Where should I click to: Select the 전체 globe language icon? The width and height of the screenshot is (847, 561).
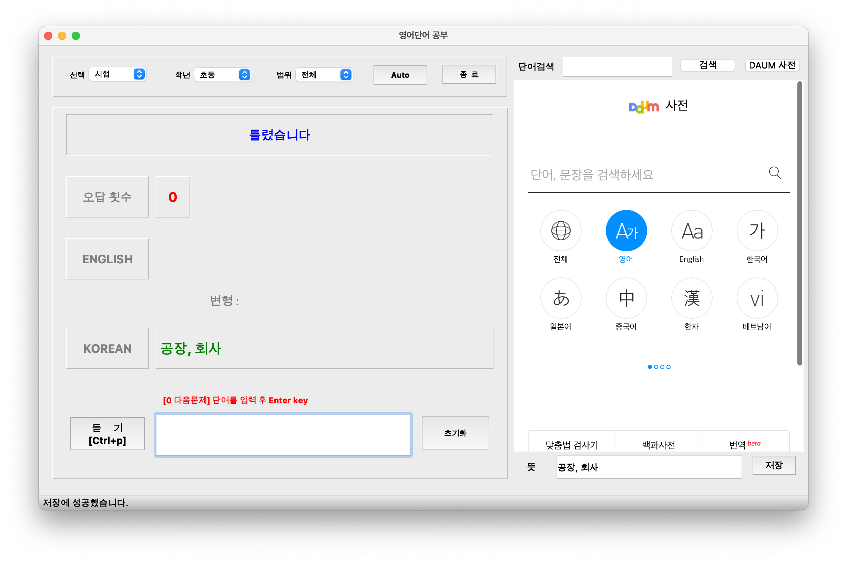[561, 230]
